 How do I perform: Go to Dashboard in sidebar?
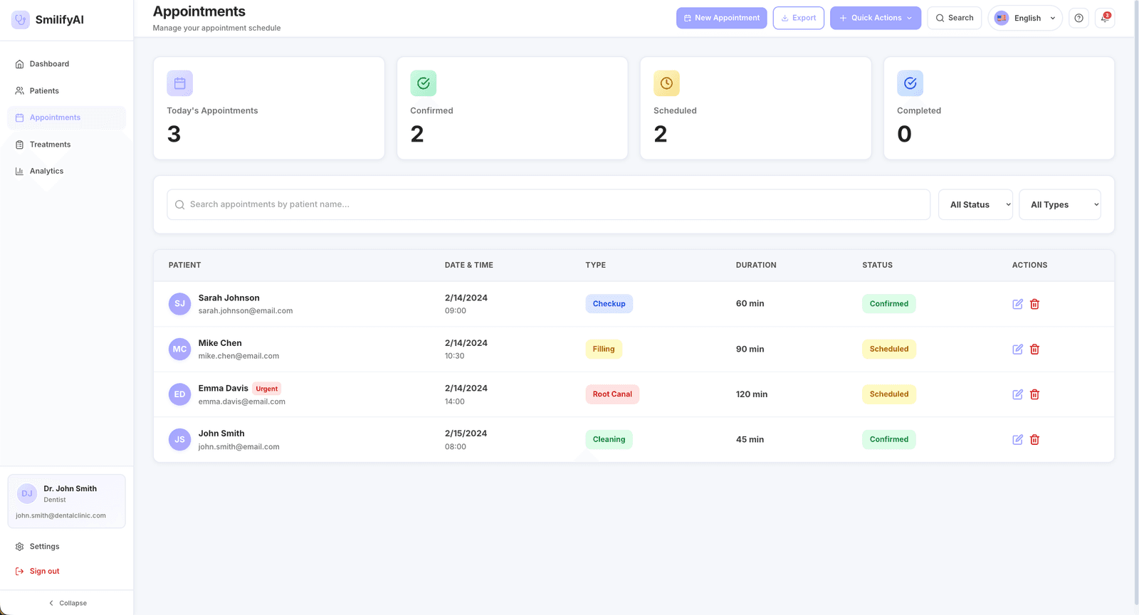[66, 64]
